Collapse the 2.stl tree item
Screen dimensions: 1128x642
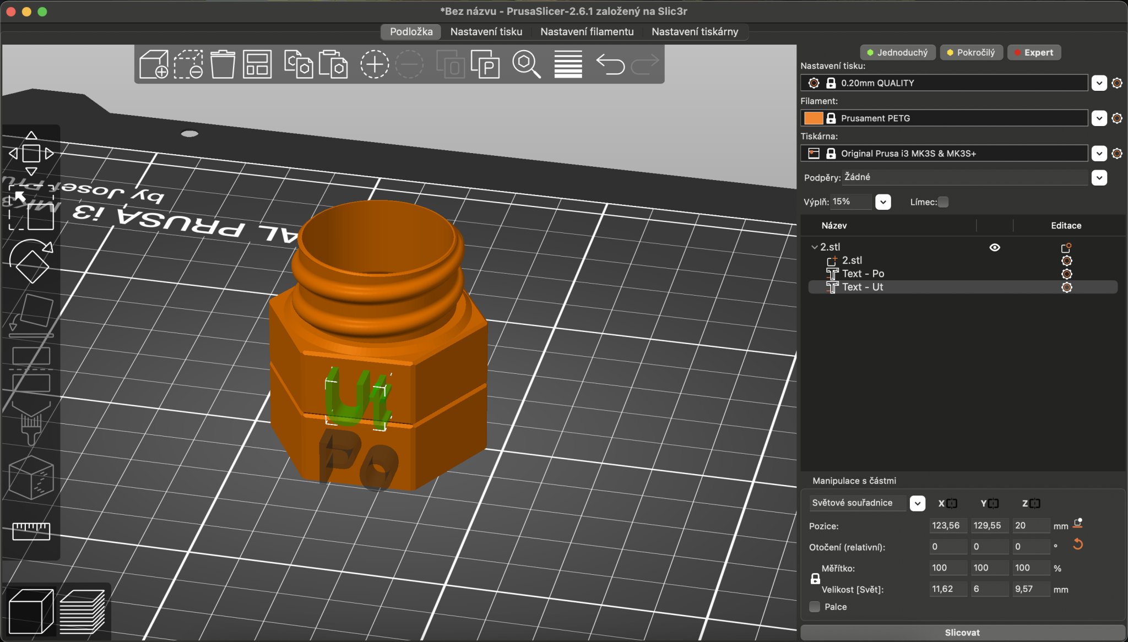click(x=814, y=247)
